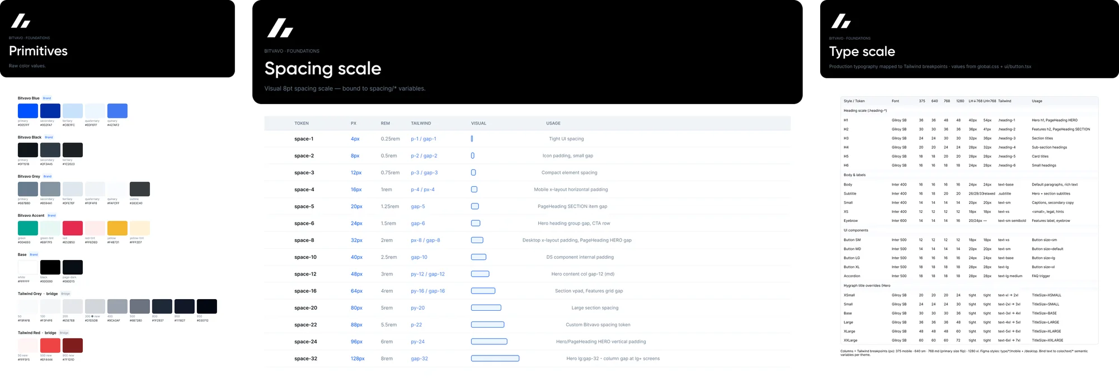Screen dimensions: 1119x379
Task: Click the 'Tight UI spacing' usage text
Action: point(566,139)
